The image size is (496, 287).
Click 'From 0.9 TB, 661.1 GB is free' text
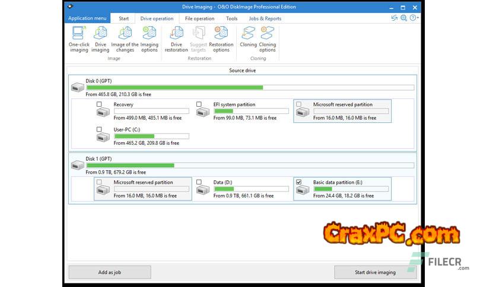pyautogui.click(x=244, y=196)
